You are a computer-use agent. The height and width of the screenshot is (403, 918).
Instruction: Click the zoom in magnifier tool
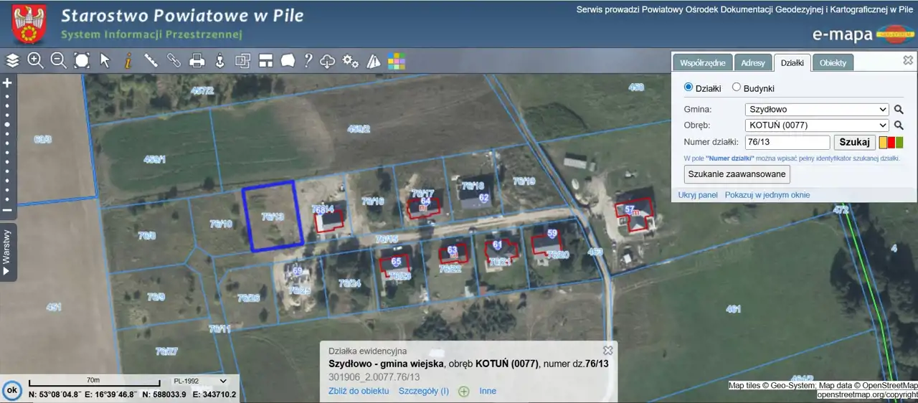tap(35, 61)
